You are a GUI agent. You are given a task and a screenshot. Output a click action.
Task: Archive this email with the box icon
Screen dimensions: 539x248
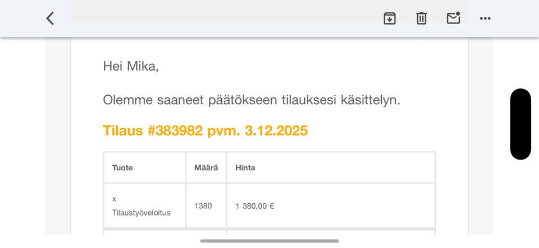pyautogui.click(x=390, y=18)
